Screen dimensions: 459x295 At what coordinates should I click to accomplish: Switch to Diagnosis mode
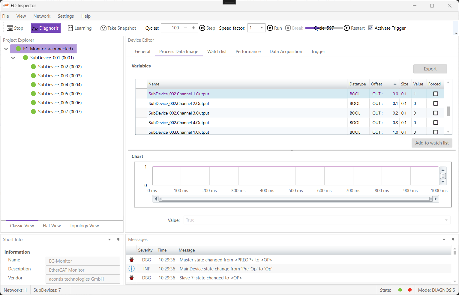46,28
